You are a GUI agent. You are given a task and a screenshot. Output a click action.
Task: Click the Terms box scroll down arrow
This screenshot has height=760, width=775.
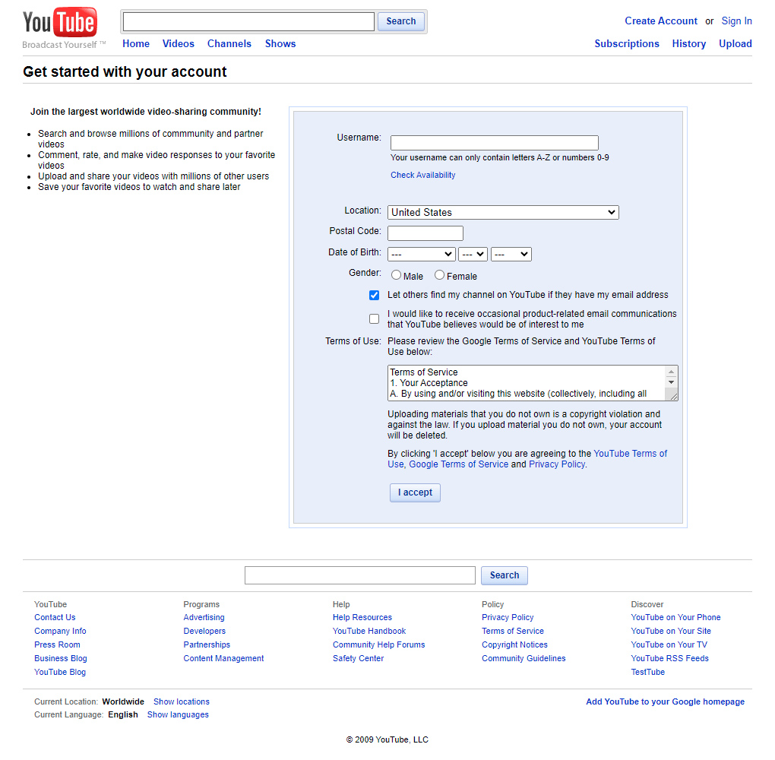point(671,382)
